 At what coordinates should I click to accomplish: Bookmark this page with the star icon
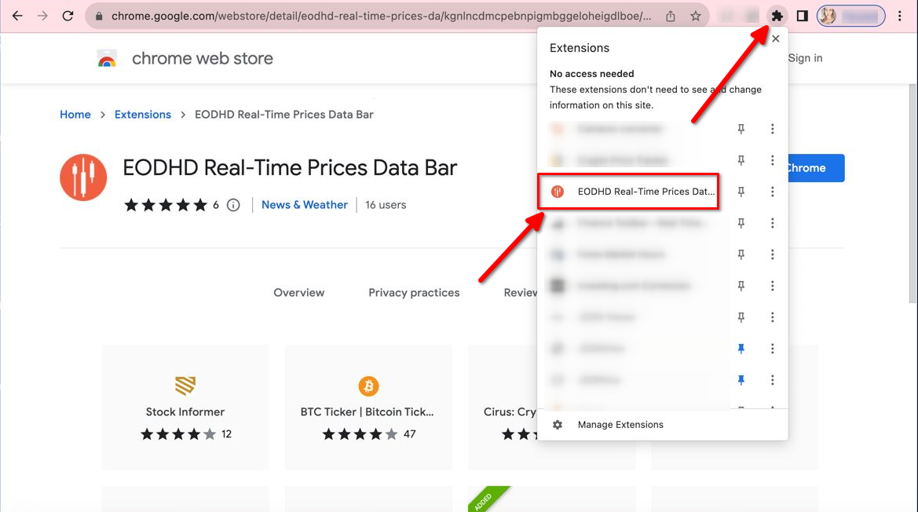pyautogui.click(x=696, y=16)
